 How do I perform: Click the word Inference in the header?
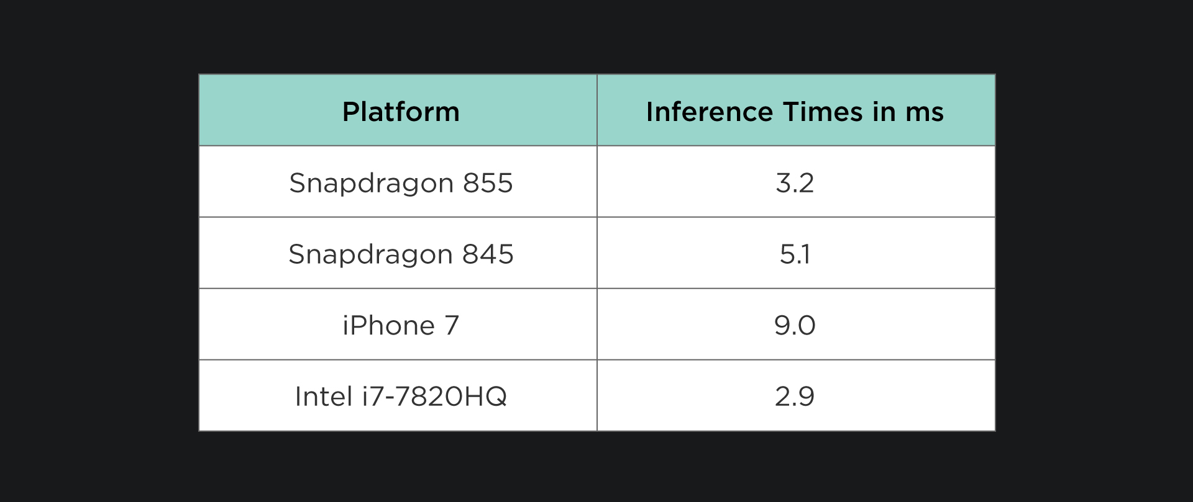tap(710, 112)
